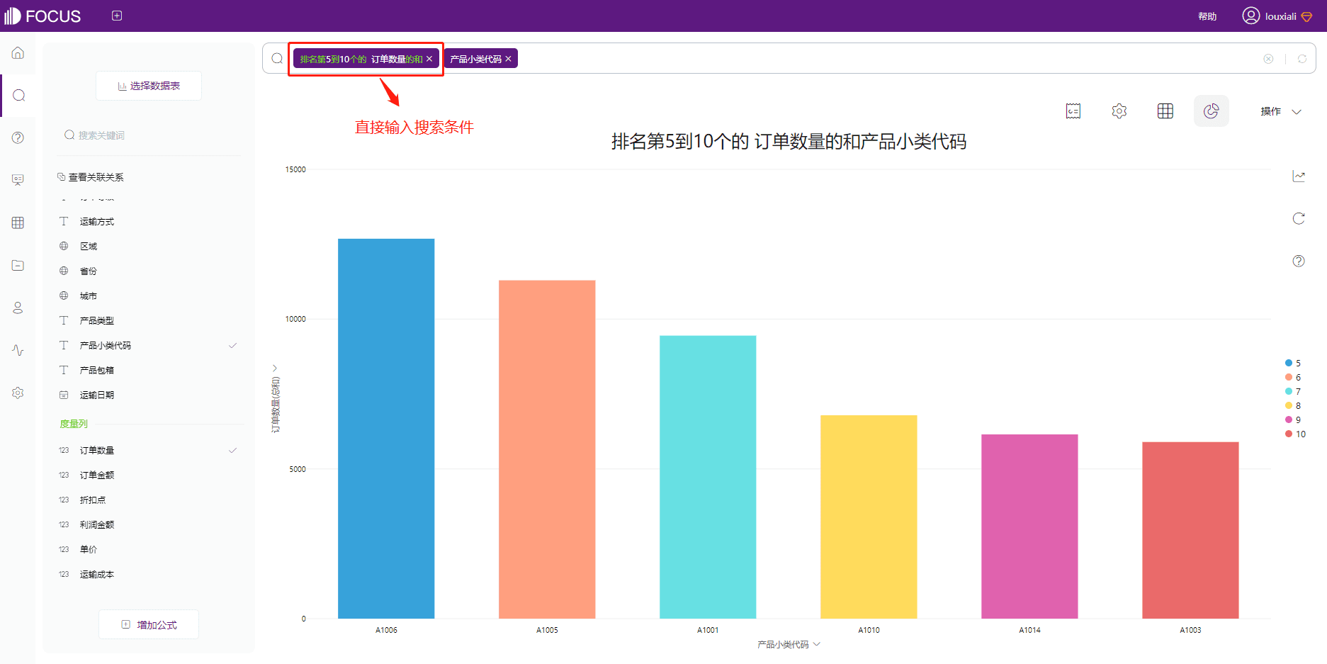Click the 度量列 section header

[x=74, y=424]
